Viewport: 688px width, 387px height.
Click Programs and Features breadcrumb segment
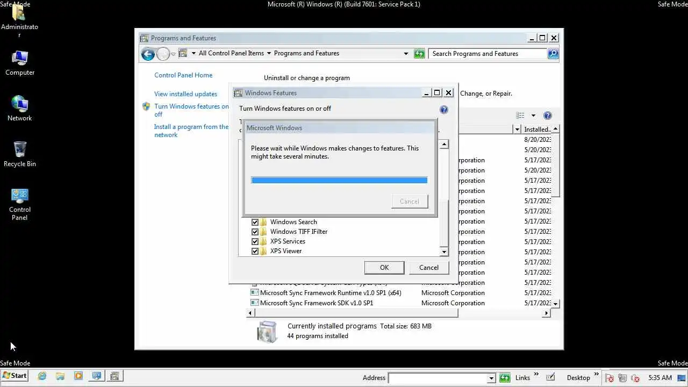tap(306, 53)
